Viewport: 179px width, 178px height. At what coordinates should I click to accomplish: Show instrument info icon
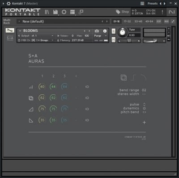(105, 31)
